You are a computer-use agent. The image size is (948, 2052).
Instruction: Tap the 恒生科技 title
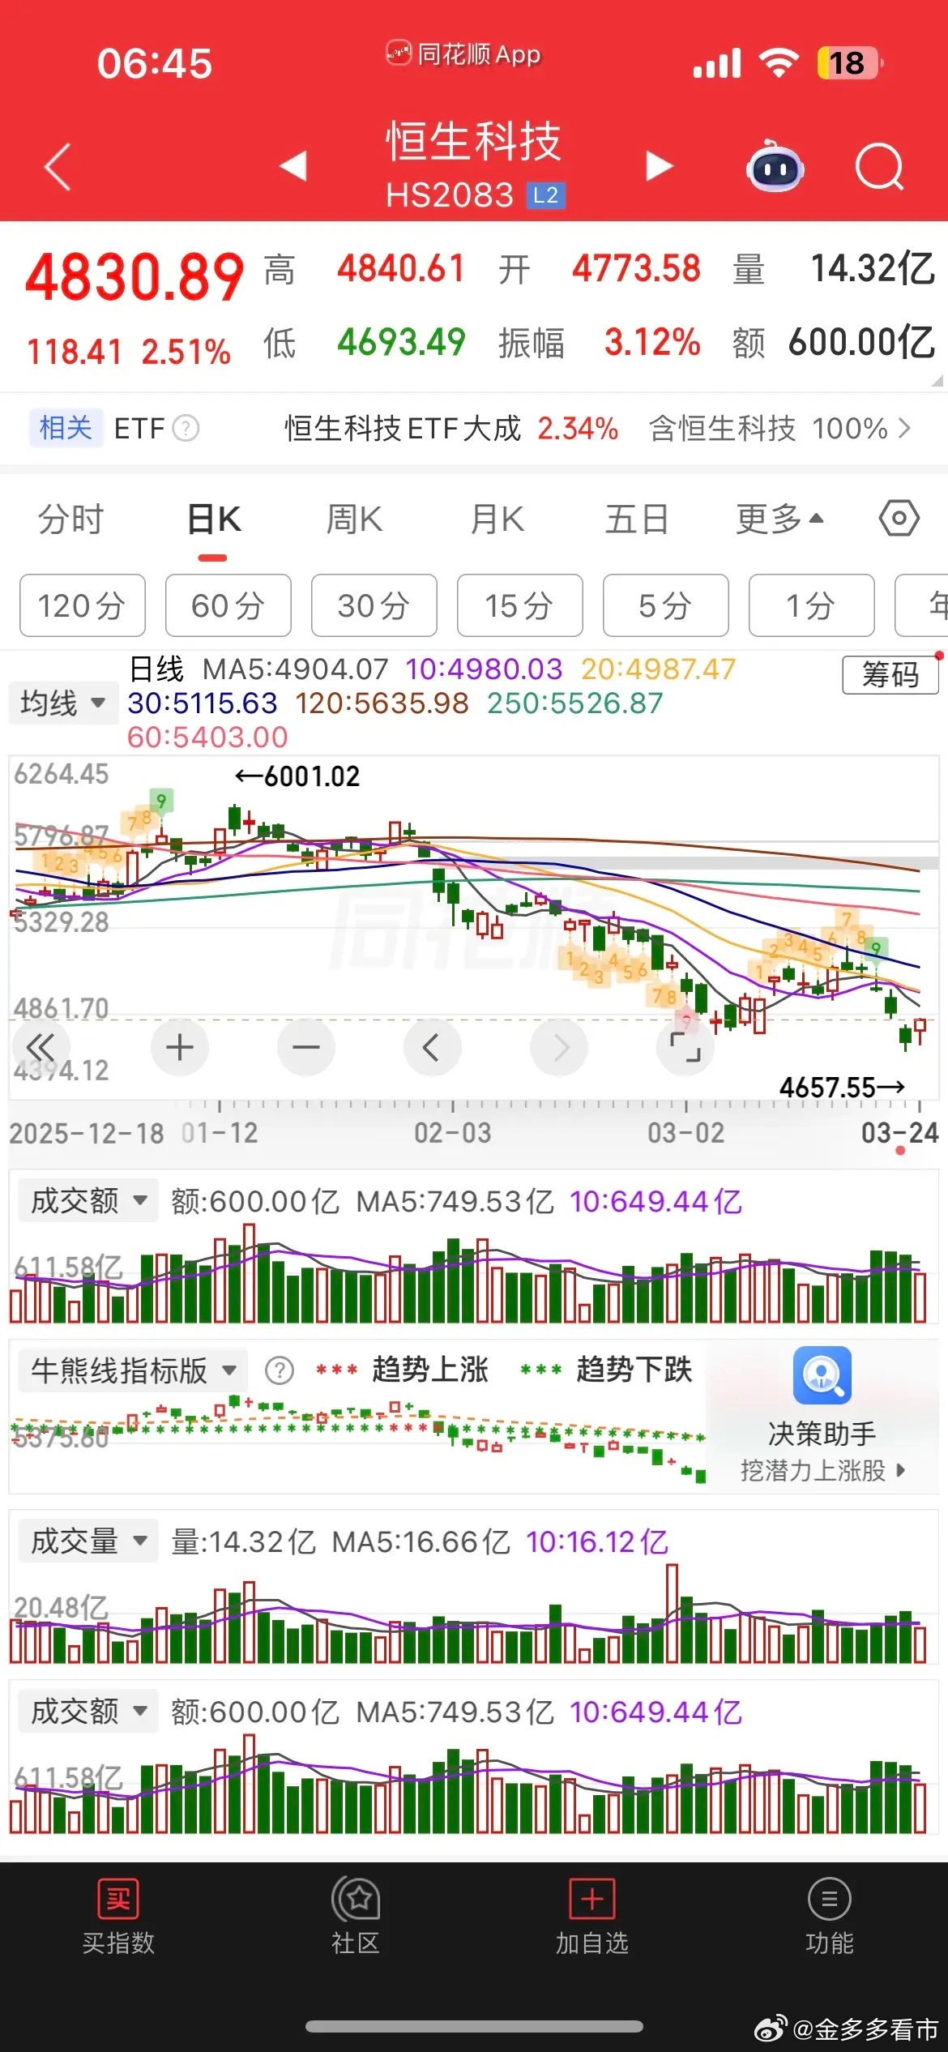coord(473,141)
